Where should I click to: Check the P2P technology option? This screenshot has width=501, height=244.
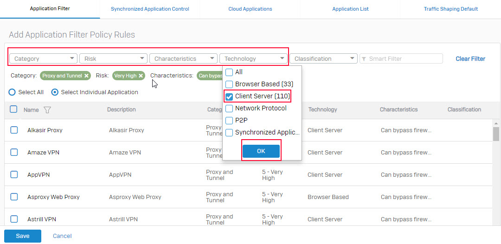[229, 121]
